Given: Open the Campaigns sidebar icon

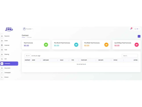Looking at the screenshot, I should [2, 73].
